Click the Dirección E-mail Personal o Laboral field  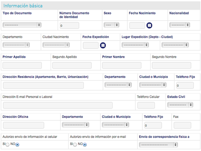pyautogui.click(x=58, y=105)
